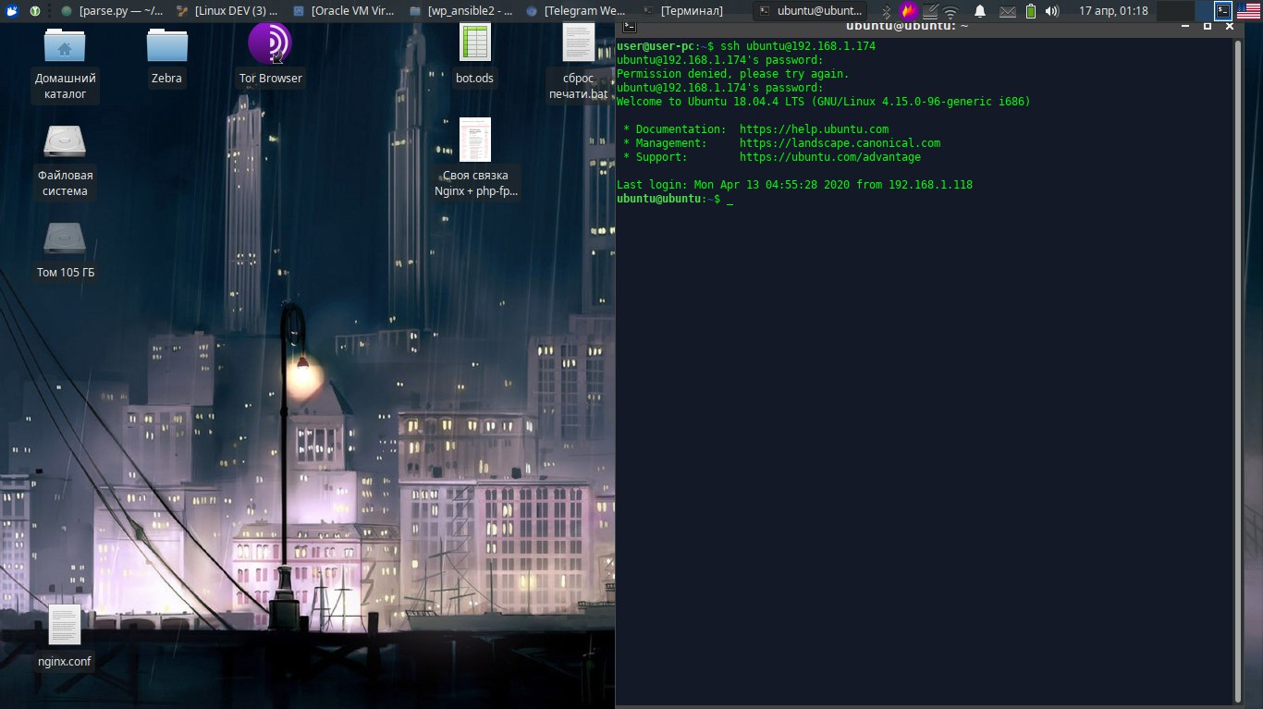Select the nginx.conf desktop file icon
Viewport: 1263px width, 709px height.
pyautogui.click(x=65, y=637)
